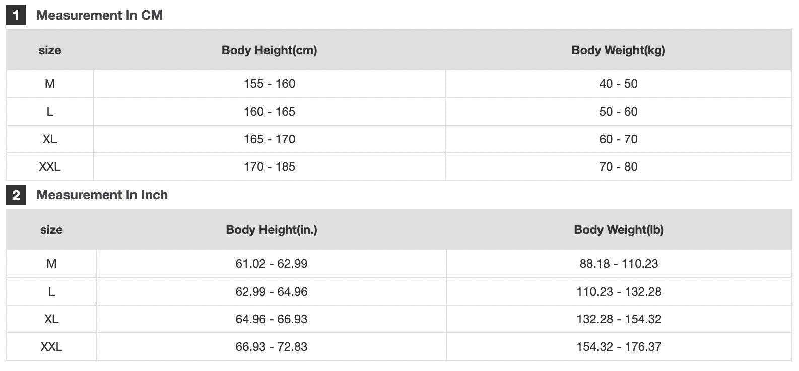Click the XXL size cell in CM table
The image size is (799, 371).
(x=49, y=167)
